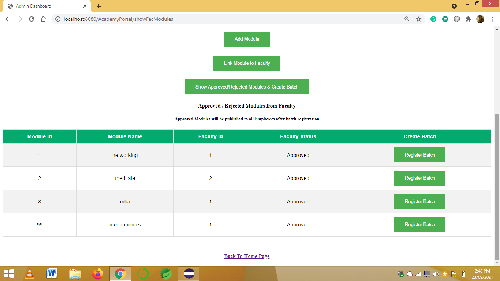Open Chrome three-dot menu
Screen dimensions: 500x281
pos(492,19)
